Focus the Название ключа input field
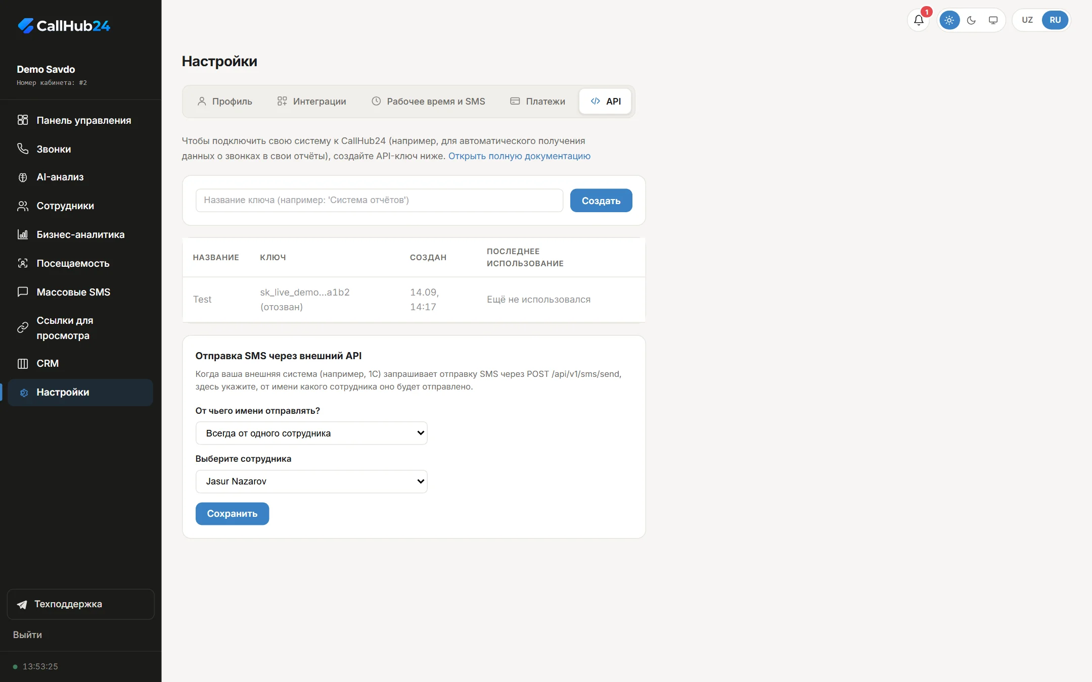 pyautogui.click(x=379, y=201)
